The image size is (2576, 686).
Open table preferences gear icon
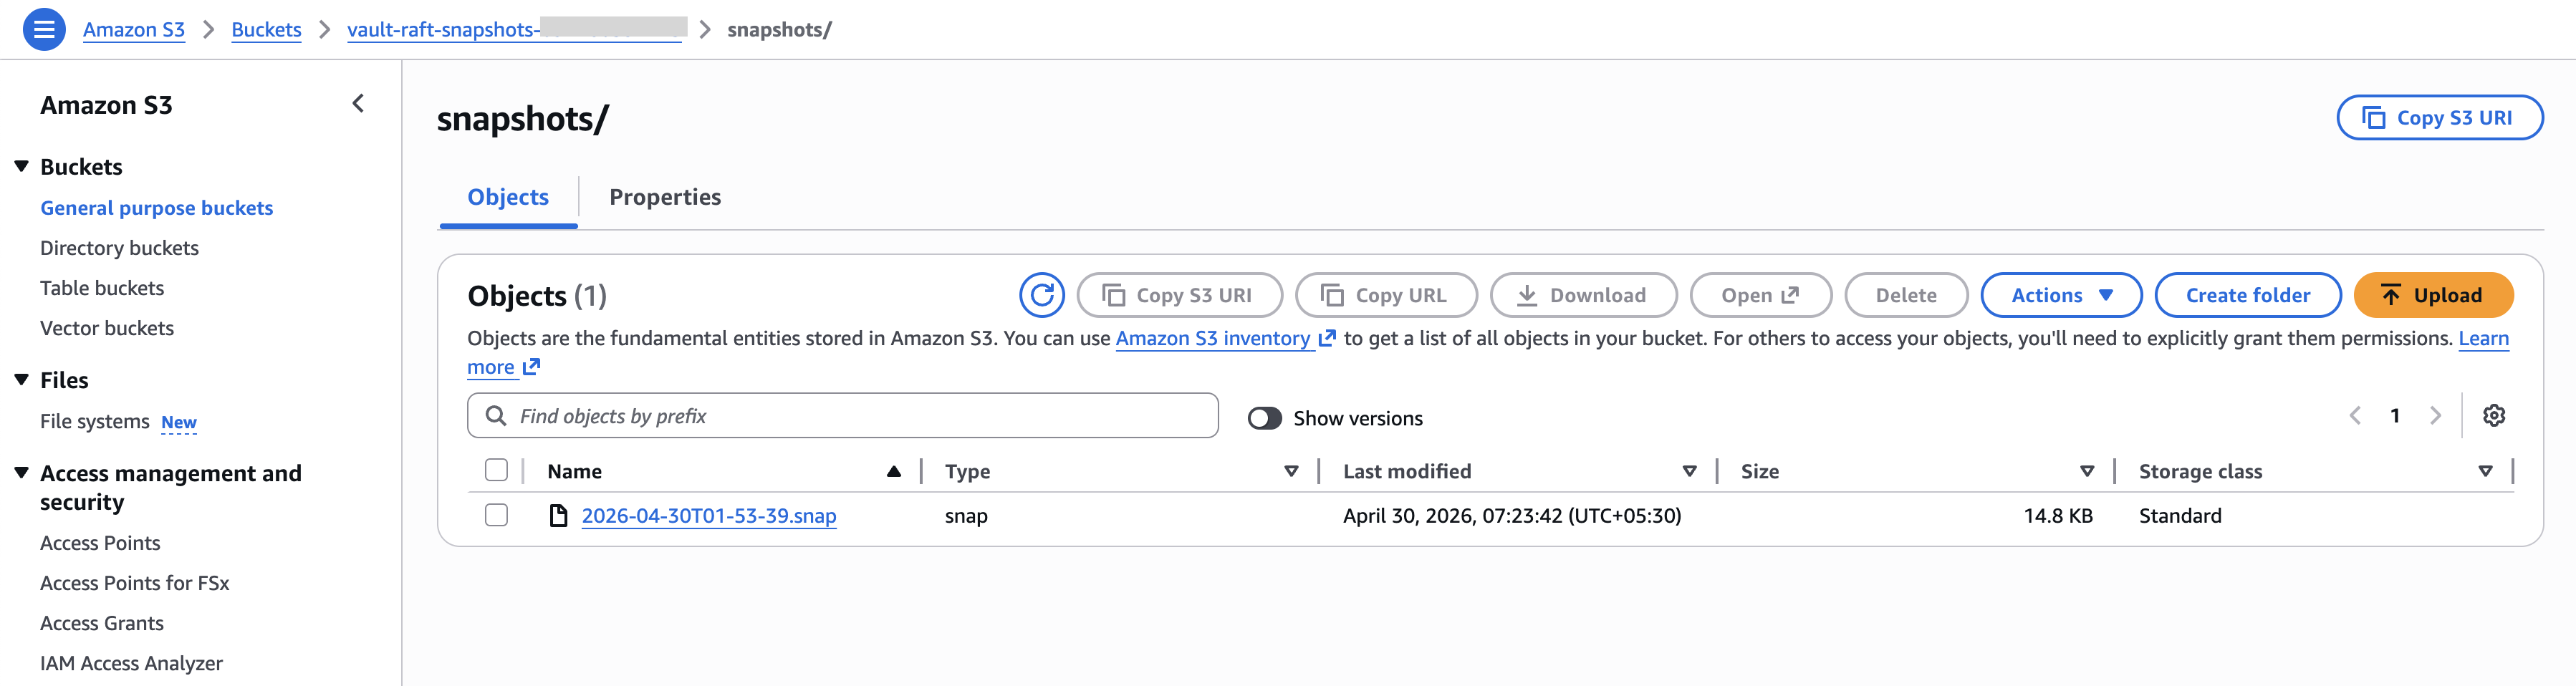pos(2493,416)
